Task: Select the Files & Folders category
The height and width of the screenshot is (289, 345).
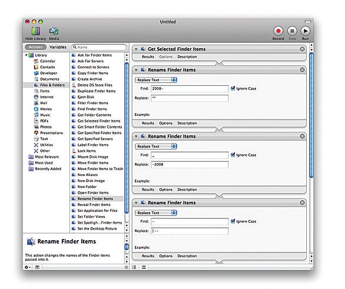Action: tap(46, 85)
